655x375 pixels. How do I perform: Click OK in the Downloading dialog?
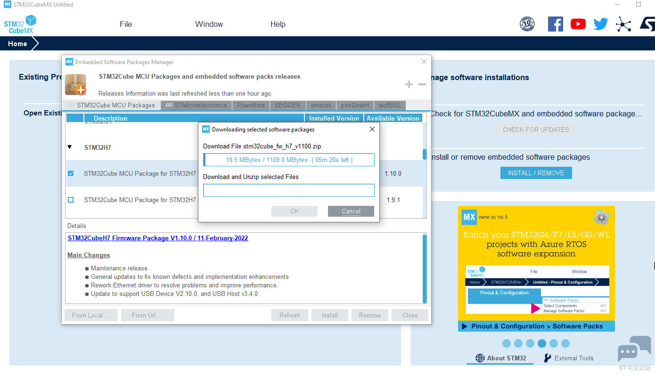pyautogui.click(x=295, y=211)
